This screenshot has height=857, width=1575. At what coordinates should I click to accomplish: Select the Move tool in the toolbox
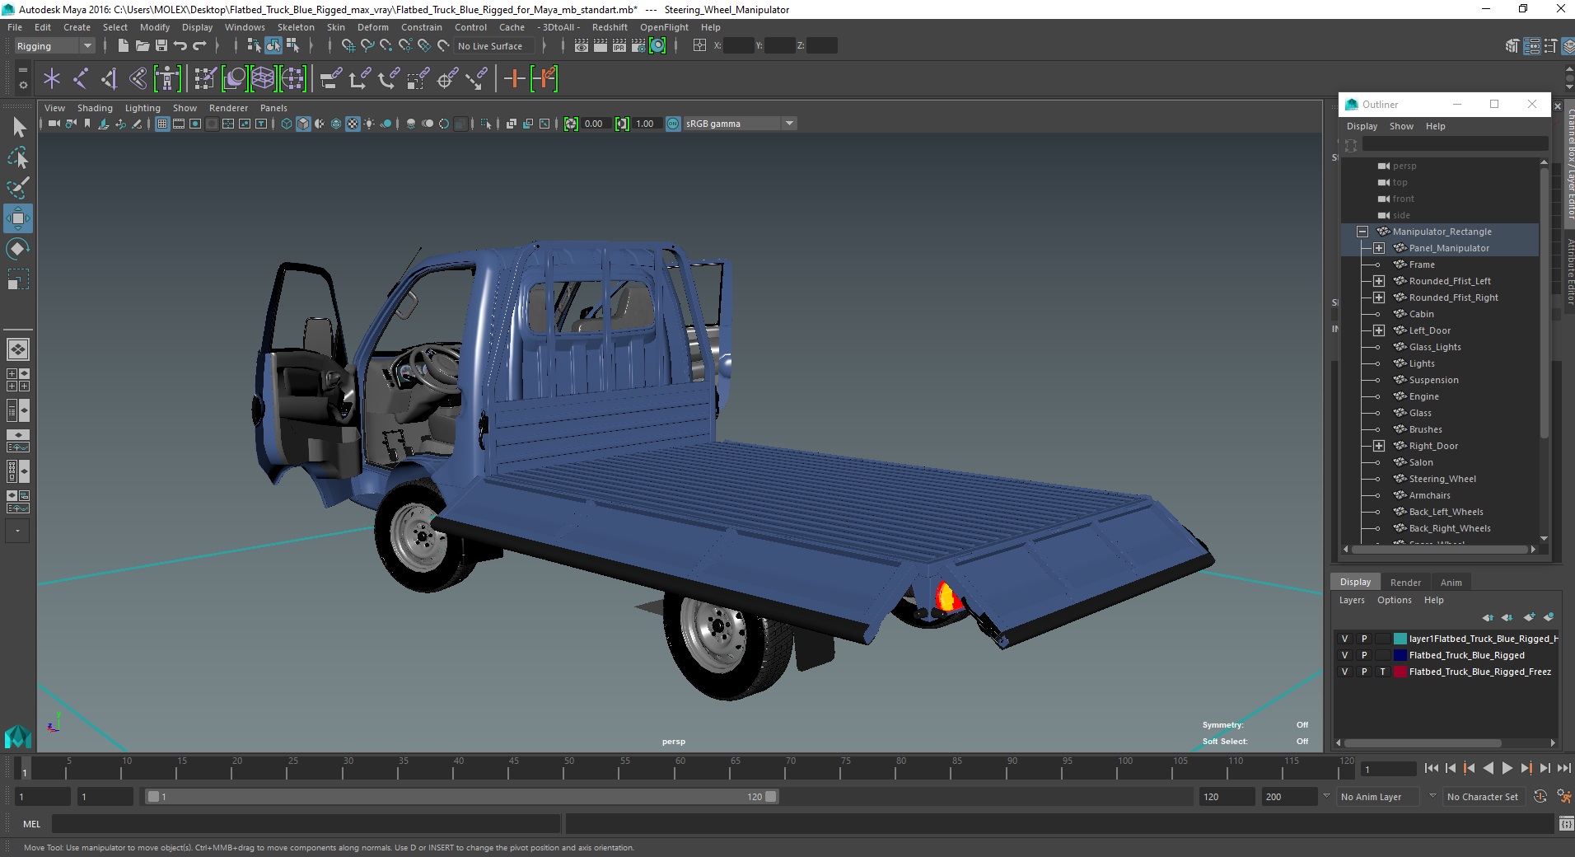coord(18,218)
